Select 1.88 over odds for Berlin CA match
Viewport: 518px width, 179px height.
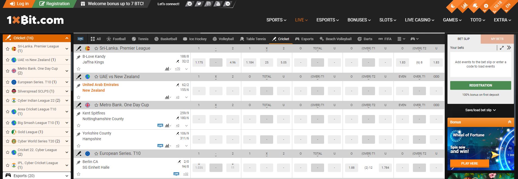click(352, 168)
